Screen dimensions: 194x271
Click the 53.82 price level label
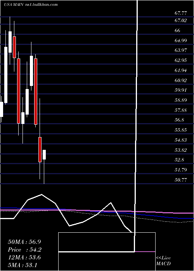tap(181, 150)
